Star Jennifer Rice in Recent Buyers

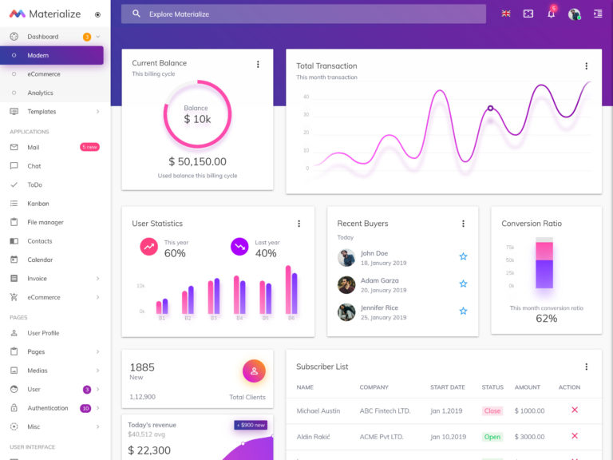(x=463, y=311)
